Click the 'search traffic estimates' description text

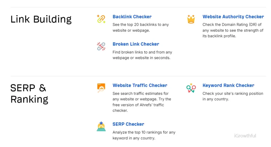(142, 102)
